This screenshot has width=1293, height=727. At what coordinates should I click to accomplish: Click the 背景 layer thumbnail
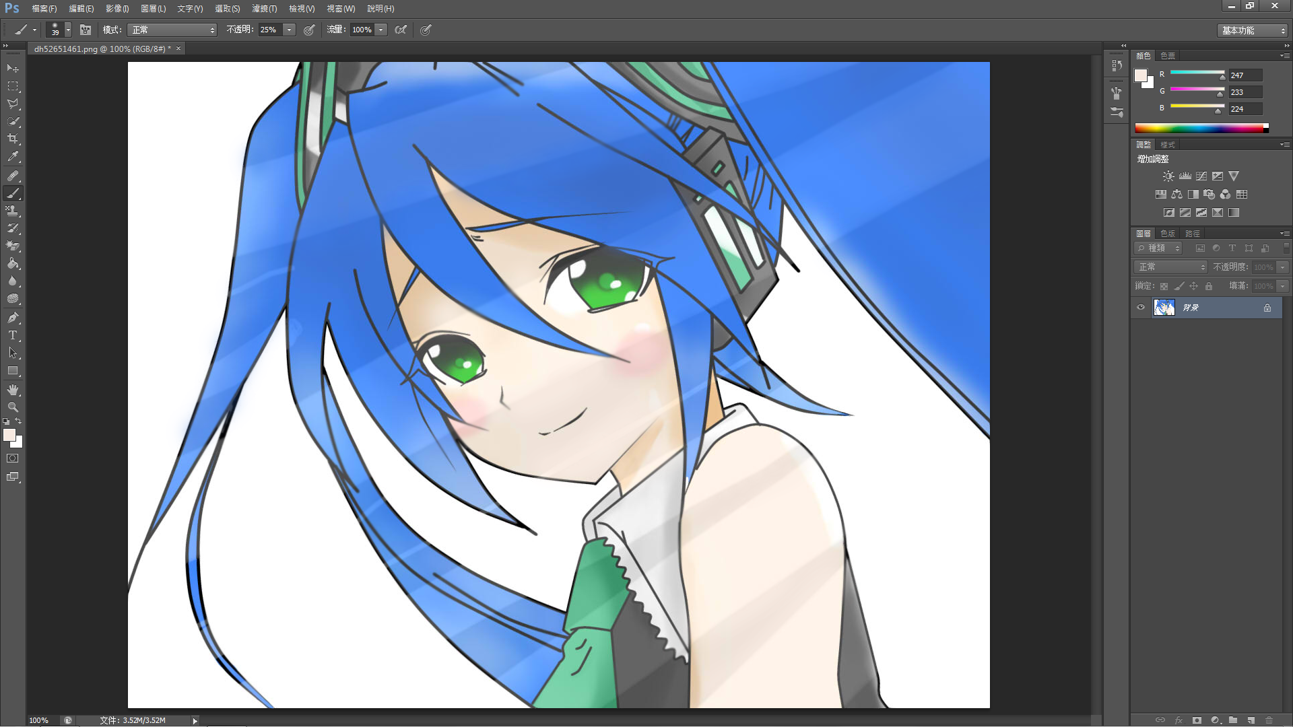1164,308
